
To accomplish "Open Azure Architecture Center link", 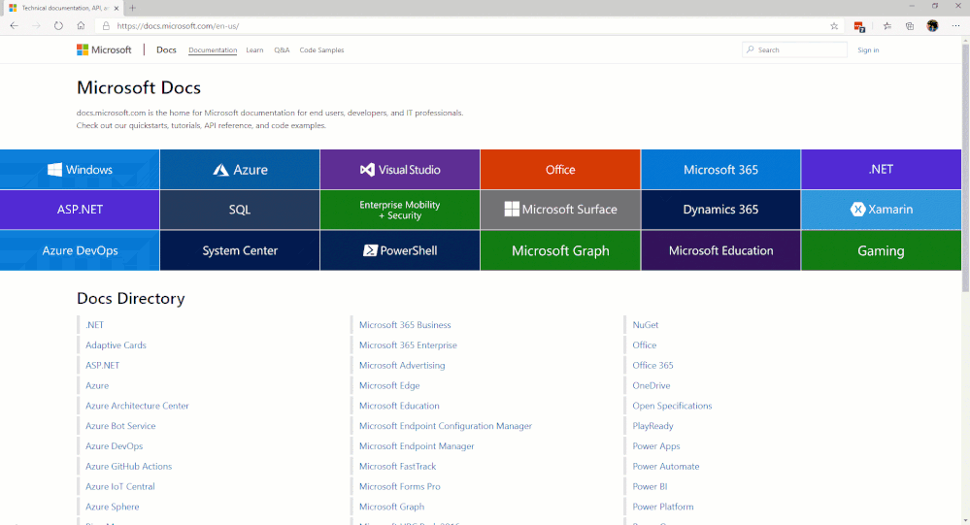I will coord(137,406).
